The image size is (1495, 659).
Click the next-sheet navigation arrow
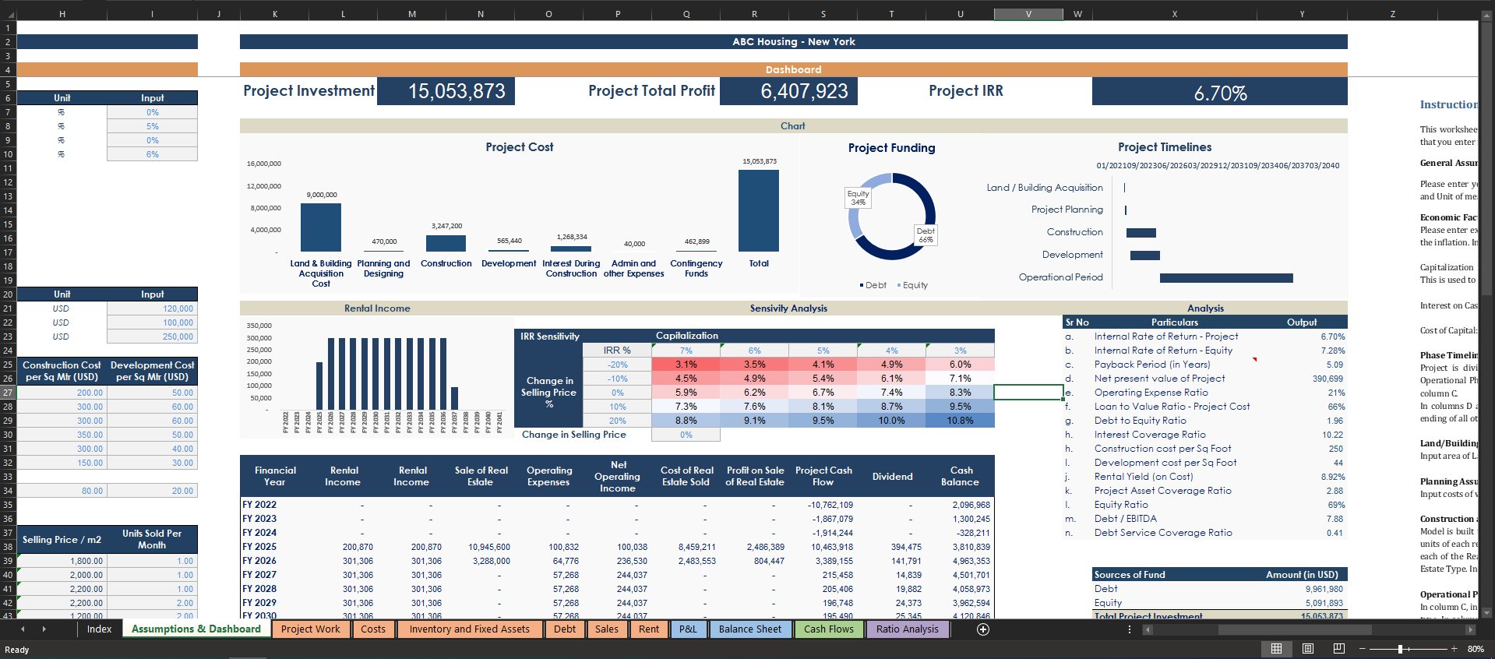pyautogui.click(x=44, y=629)
